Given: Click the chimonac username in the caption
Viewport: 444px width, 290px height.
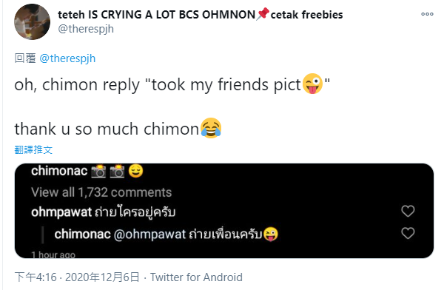Looking at the screenshot, I should click(x=59, y=171).
